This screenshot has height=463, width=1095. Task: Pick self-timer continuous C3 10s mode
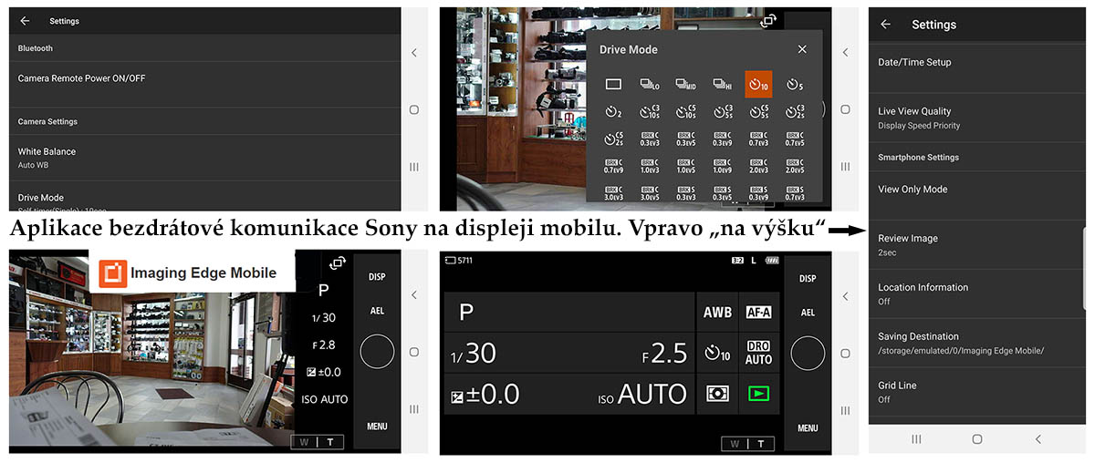(650, 112)
